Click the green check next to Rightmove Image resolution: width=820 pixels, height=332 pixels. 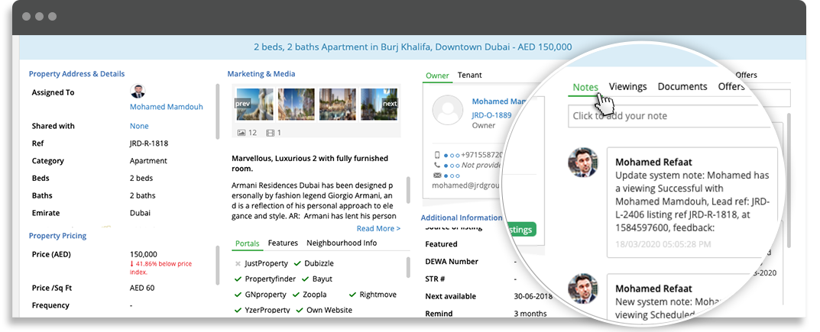click(x=352, y=295)
